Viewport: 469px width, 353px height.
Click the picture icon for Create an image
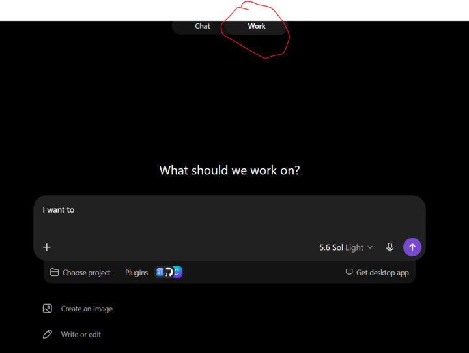(x=48, y=309)
